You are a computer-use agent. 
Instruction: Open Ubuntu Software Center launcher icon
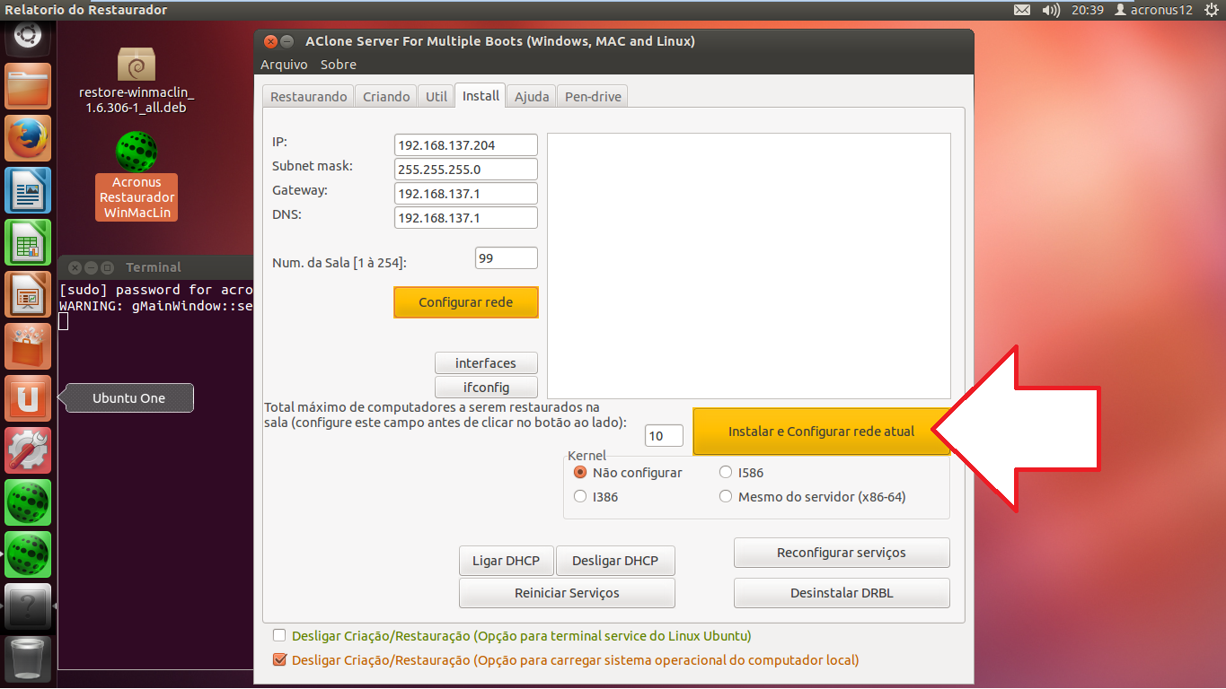(x=28, y=346)
